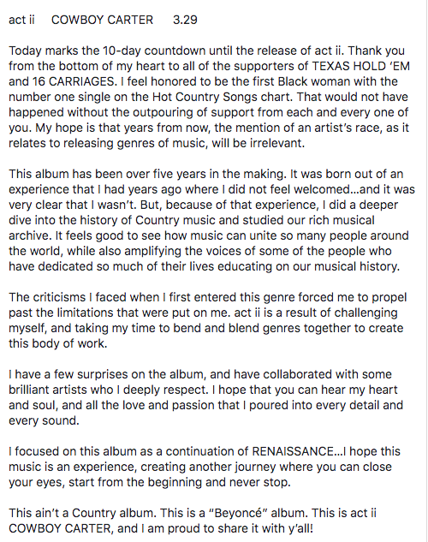Click the phrase "Hot Country Songs chart"

tap(222, 97)
